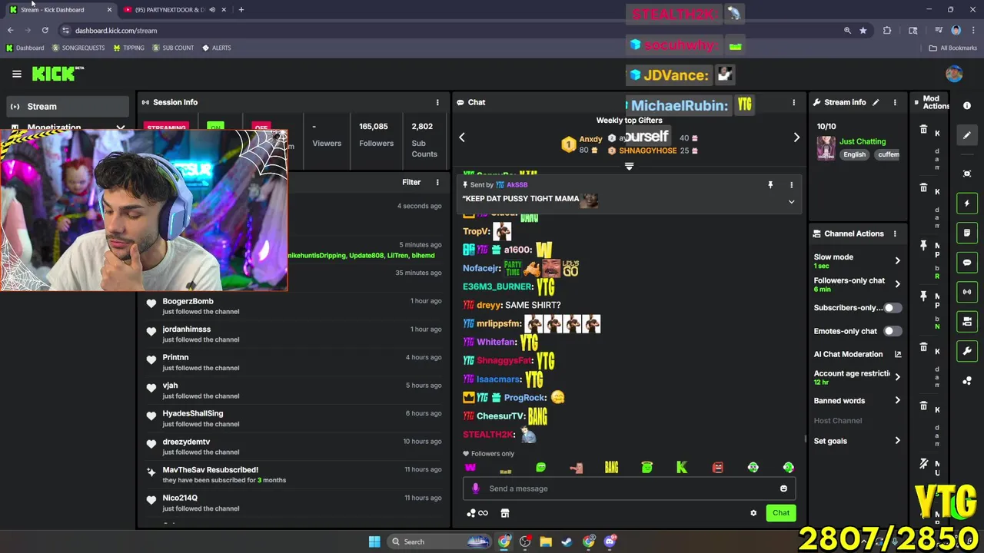Click the microphone icon in message box
The width and height of the screenshot is (984, 553).
[x=475, y=488]
